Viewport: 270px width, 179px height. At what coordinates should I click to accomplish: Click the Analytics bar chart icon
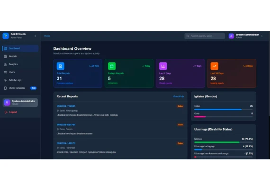point(5,64)
